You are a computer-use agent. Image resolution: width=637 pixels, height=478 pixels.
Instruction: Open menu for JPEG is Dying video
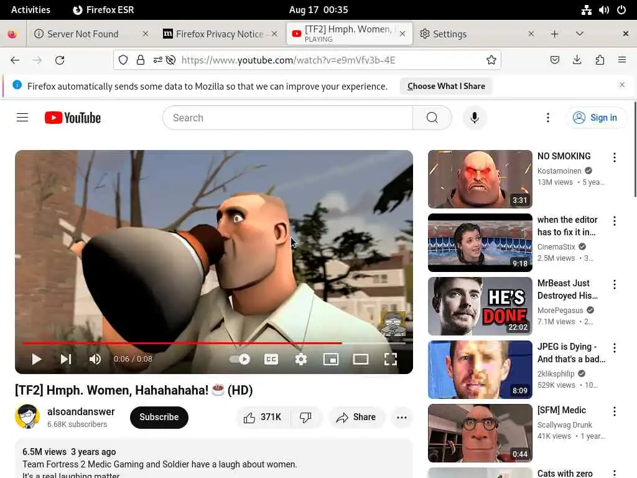point(615,347)
